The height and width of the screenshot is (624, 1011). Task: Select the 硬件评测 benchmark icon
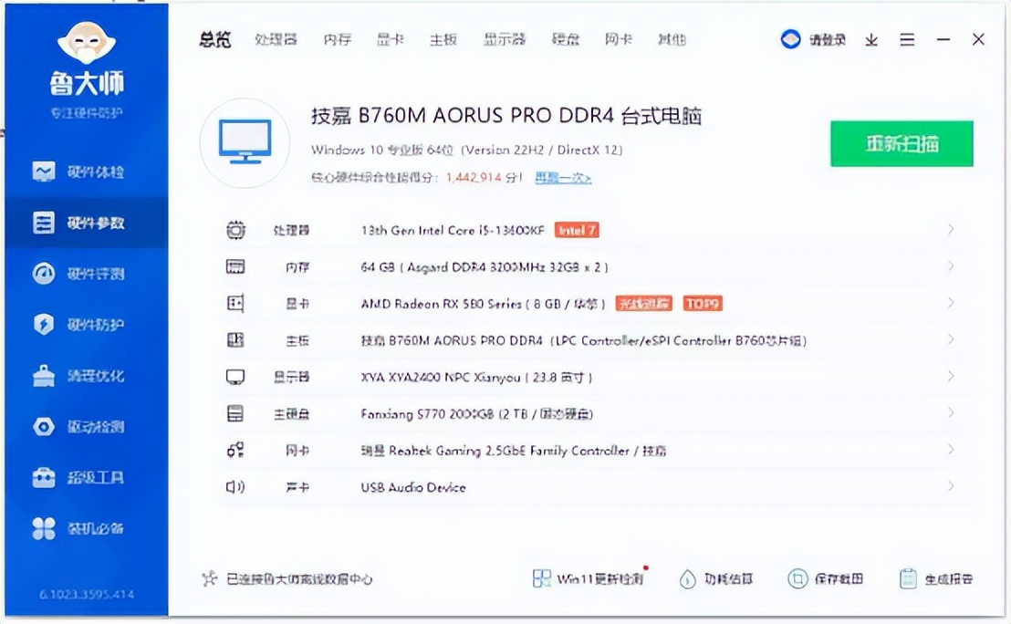(x=86, y=273)
